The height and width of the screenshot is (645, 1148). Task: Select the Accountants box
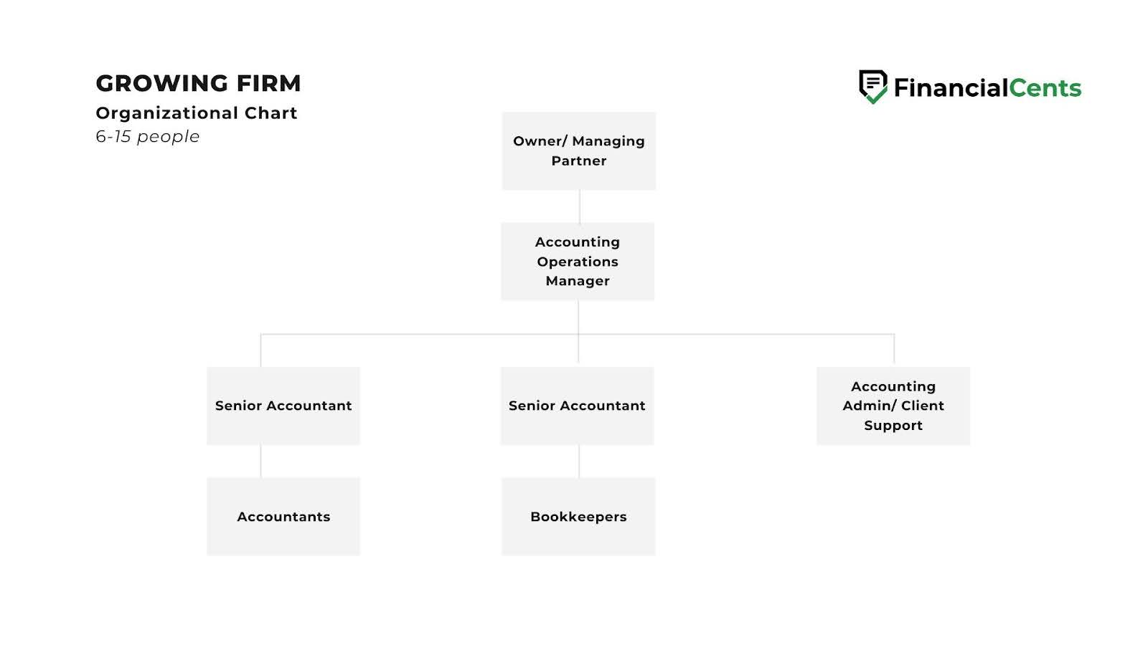283,517
